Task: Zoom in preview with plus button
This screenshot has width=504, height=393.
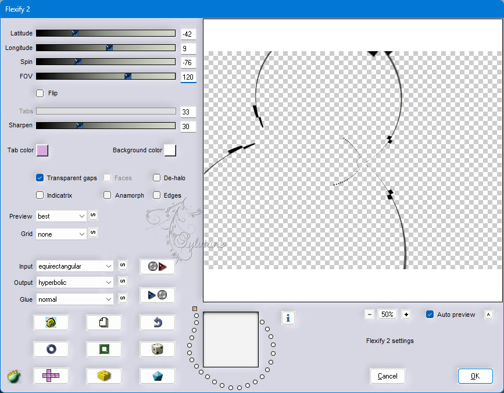Action: [406, 315]
